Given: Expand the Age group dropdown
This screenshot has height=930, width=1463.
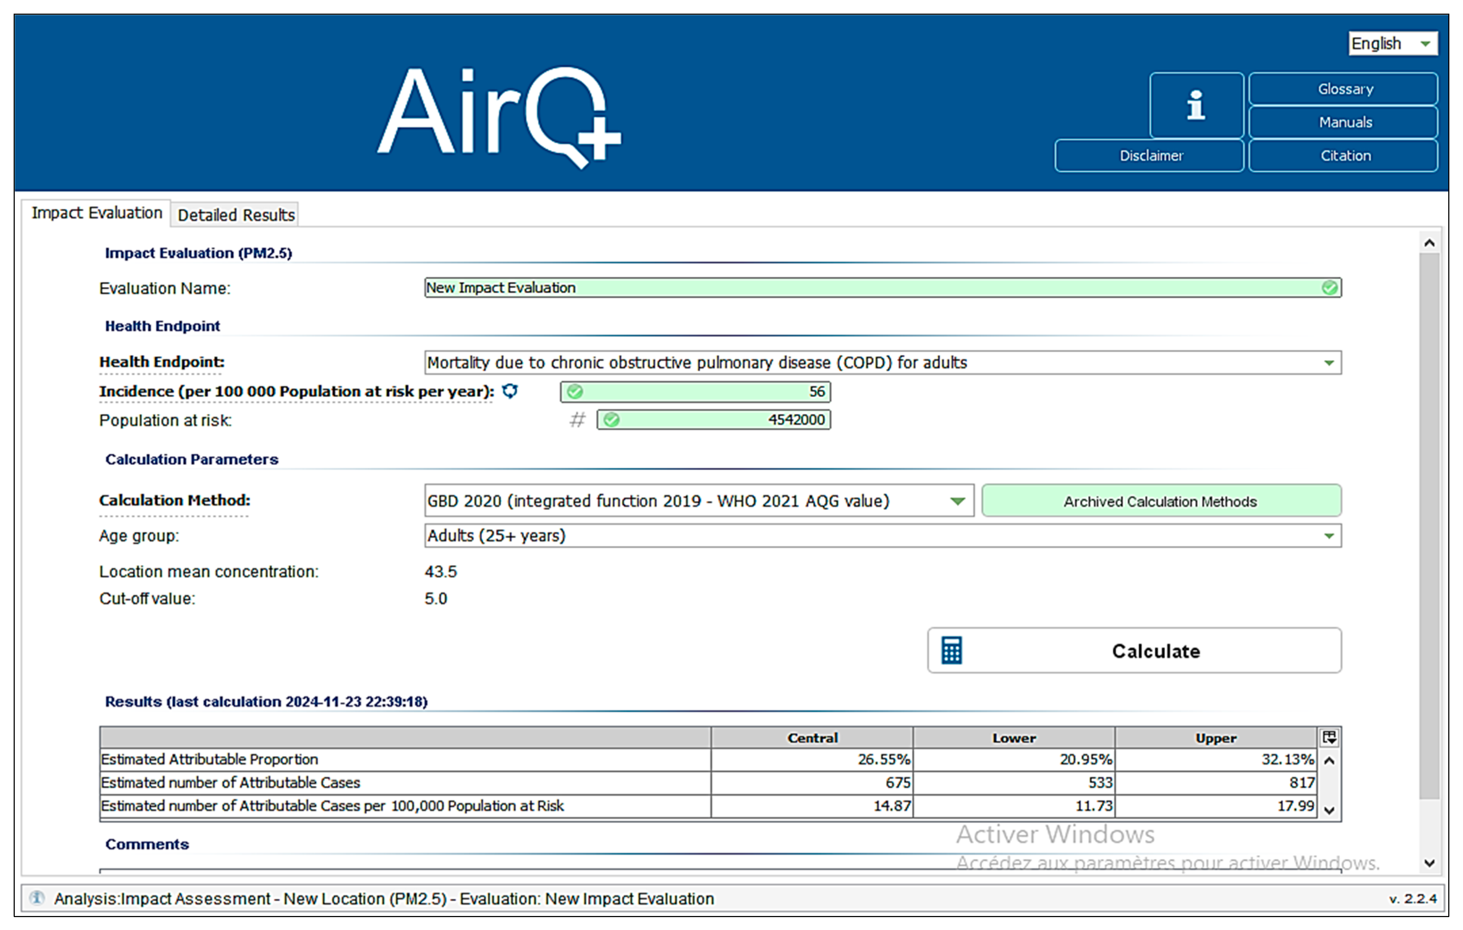Looking at the screenshot, I should (1329, 536).
